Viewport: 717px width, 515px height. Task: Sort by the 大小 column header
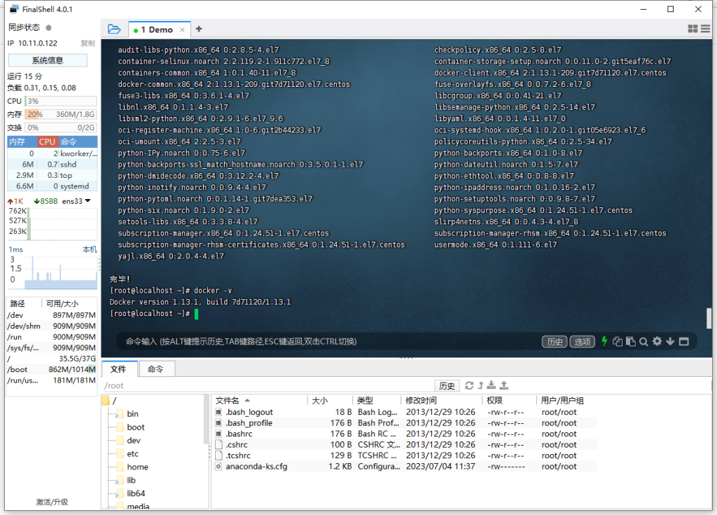click(330, 401)
